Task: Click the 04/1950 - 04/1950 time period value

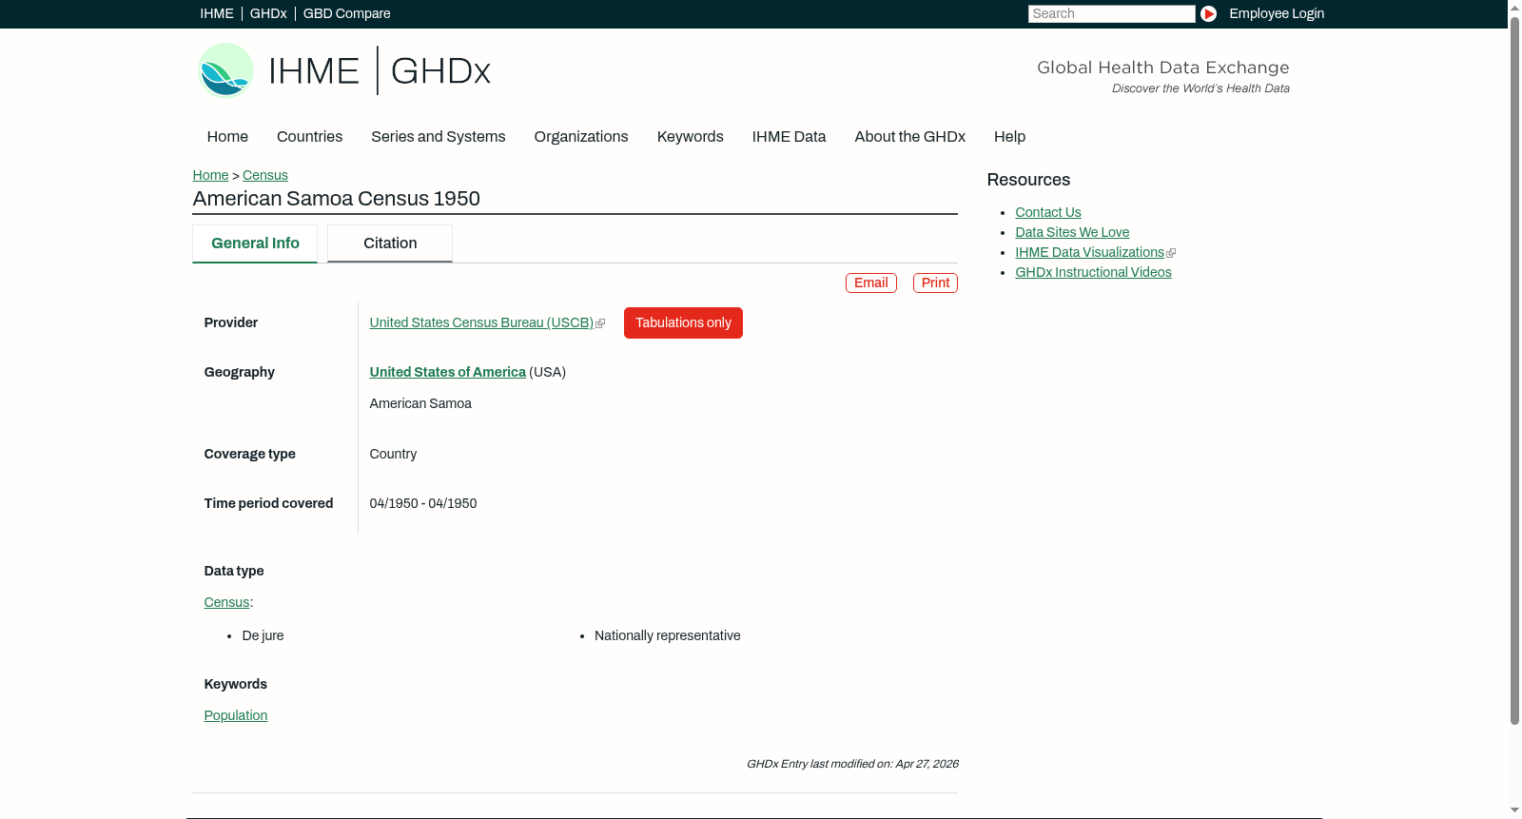Action: (x=423, y=503)
